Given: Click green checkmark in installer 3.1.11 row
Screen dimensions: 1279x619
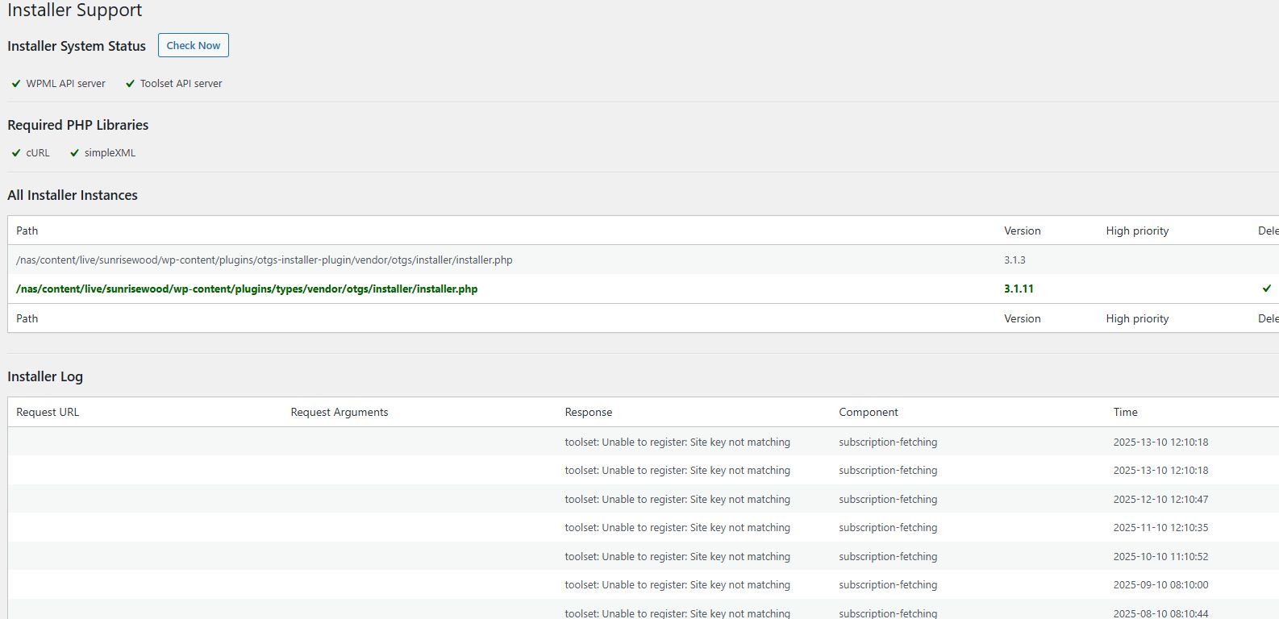Looking at the screenshot, I should point(1266,289).
